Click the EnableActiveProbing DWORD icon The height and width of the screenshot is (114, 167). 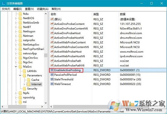click(52, 70)
